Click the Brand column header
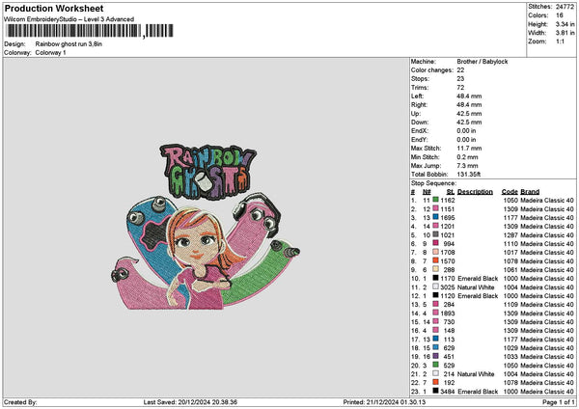Viewport: 579px width, 409px height. tap(530, 192)
